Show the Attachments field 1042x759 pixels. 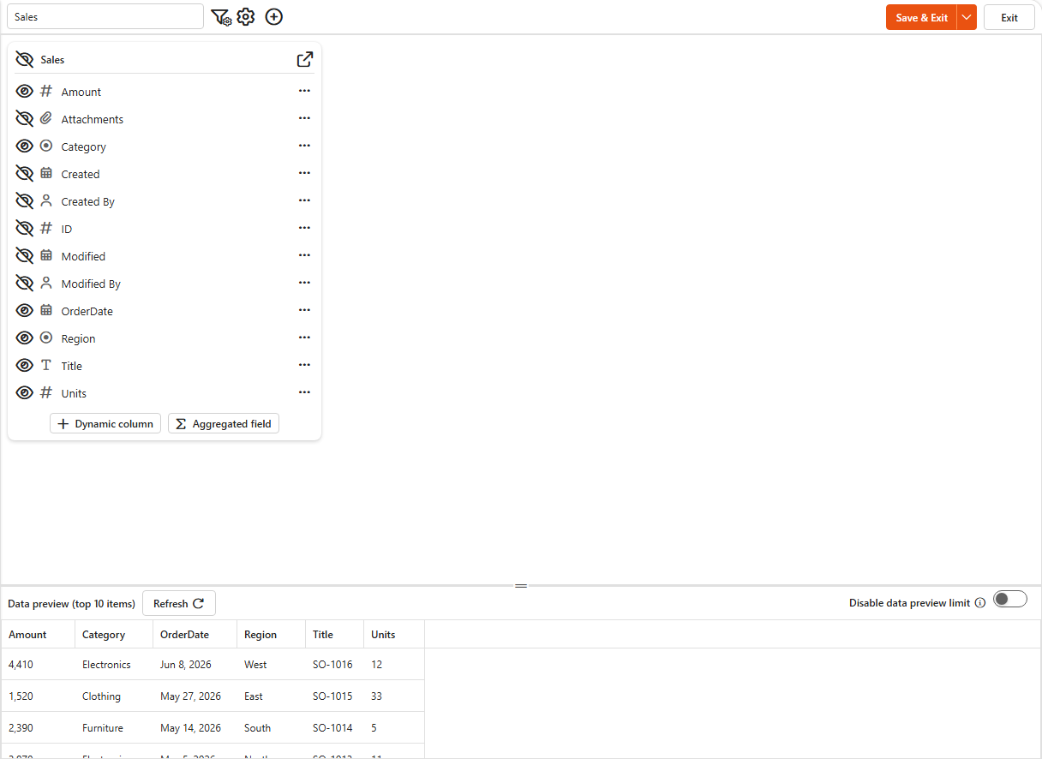click(x=25, y=118)
